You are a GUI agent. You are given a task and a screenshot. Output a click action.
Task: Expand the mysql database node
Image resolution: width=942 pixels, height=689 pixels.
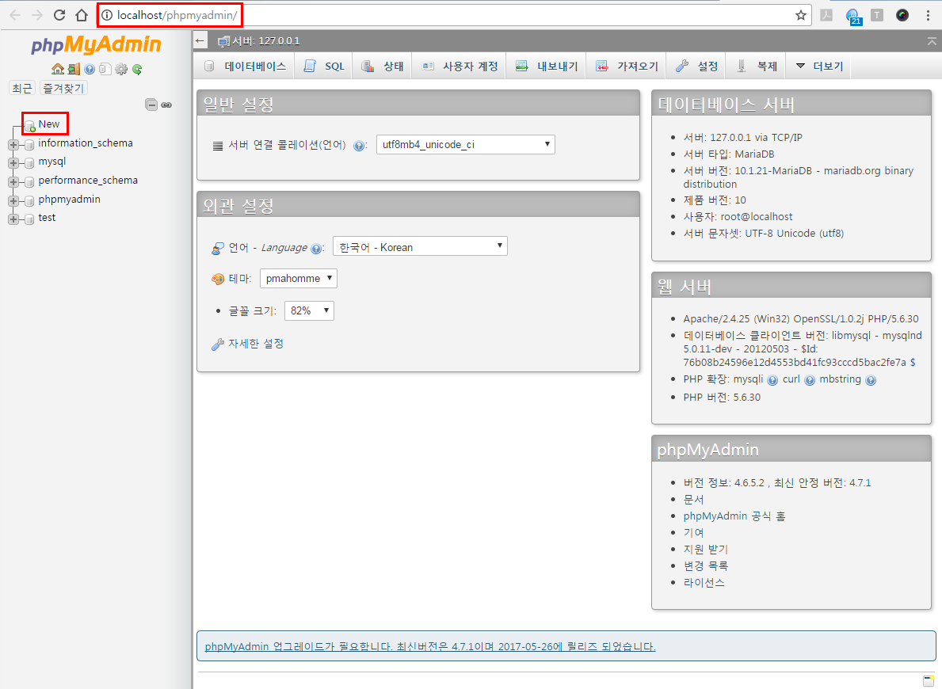[13, 163]
